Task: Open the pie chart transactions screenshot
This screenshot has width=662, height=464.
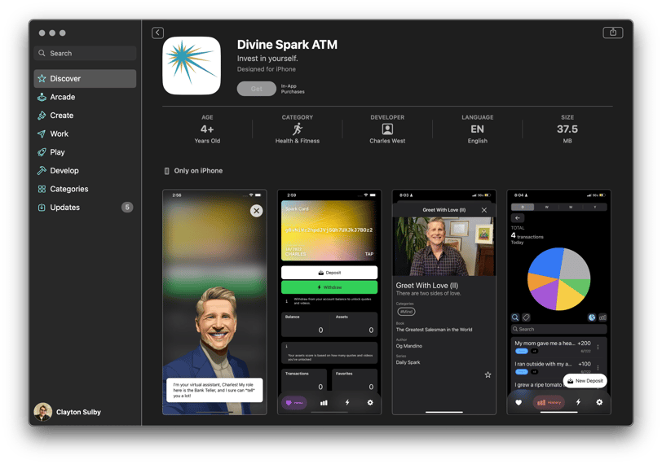Action: 559,302
